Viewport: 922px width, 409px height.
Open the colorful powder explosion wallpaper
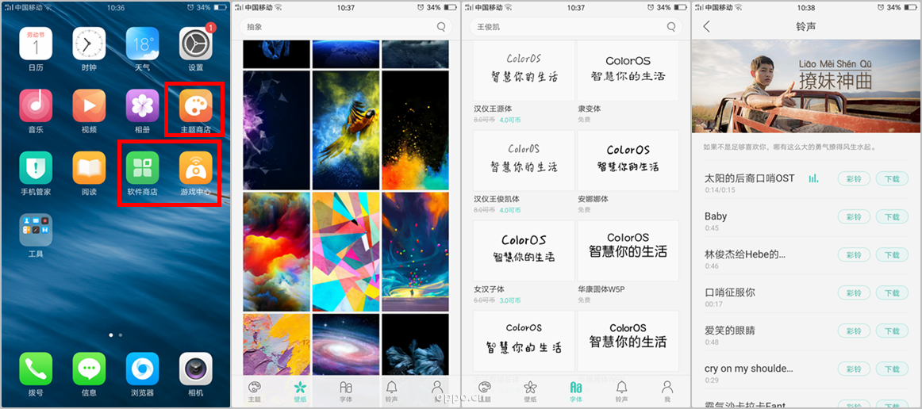[415, 130]
